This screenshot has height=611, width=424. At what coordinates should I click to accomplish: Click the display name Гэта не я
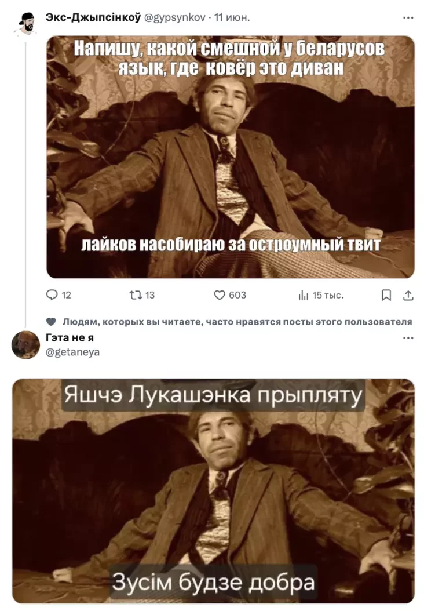click(x=70, y=337)
